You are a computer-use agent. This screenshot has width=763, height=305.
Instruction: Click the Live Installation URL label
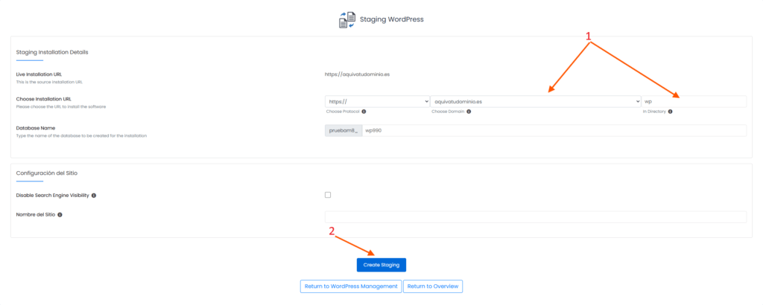39,74
